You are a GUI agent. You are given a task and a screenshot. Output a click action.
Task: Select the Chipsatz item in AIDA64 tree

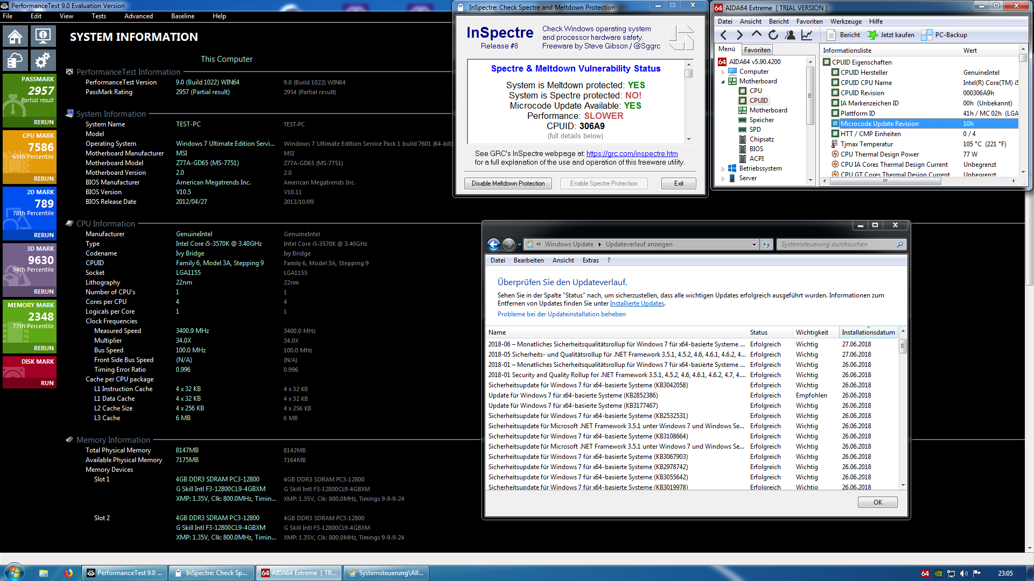click(761, 139)
